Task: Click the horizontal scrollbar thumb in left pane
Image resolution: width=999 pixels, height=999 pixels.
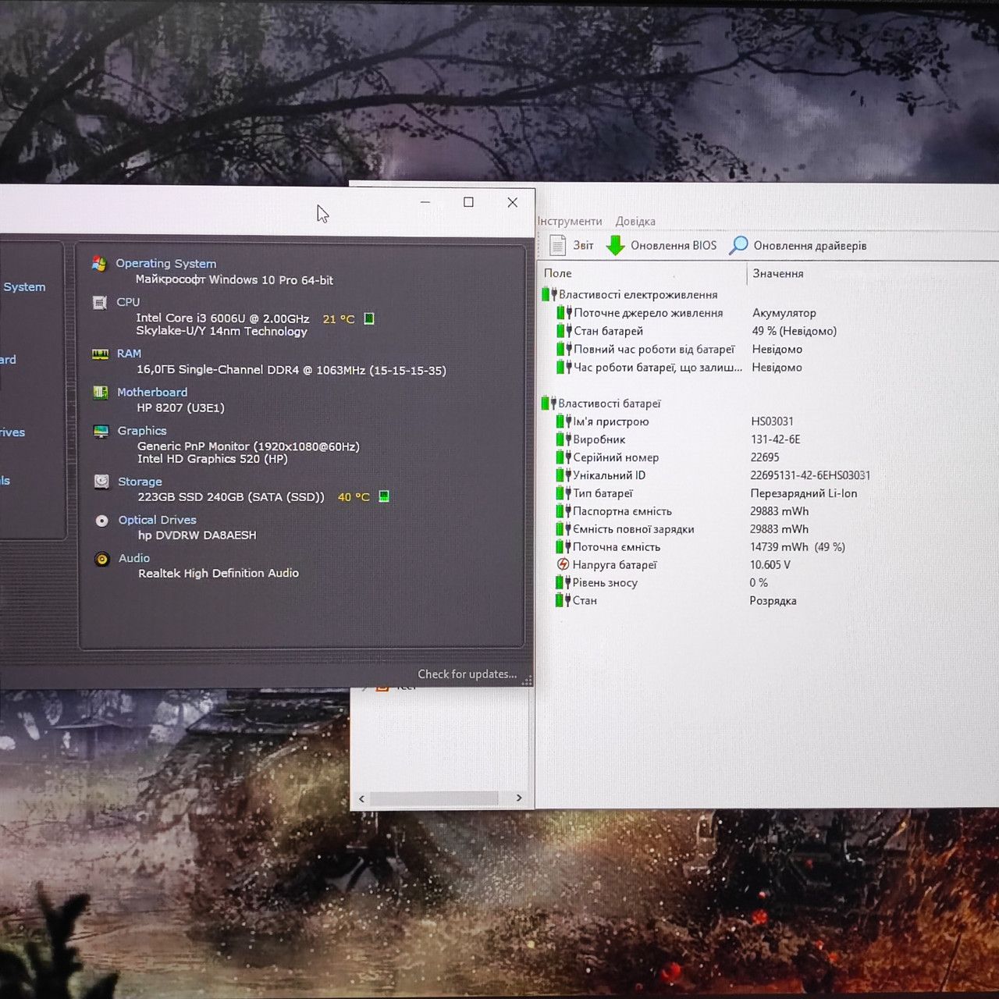Action: tap(434, 798)
